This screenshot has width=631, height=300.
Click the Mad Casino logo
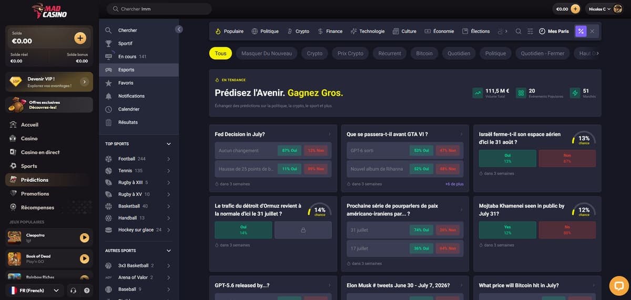tap(49, 11)
